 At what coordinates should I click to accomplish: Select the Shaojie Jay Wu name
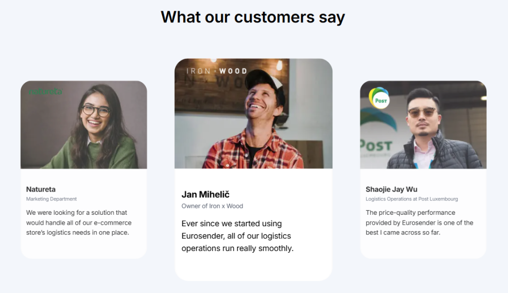[391, 189]
